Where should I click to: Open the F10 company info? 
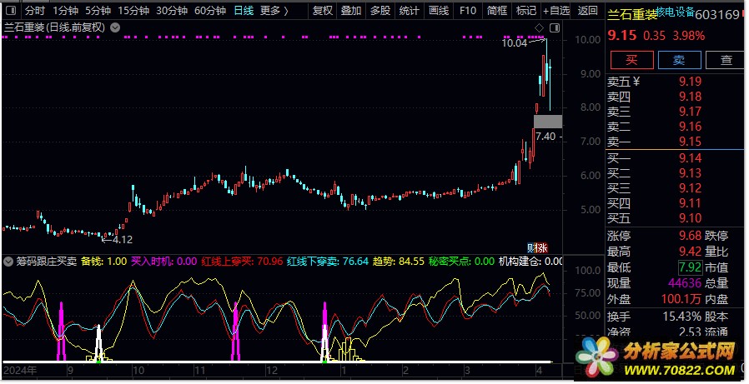click(468, 11)
